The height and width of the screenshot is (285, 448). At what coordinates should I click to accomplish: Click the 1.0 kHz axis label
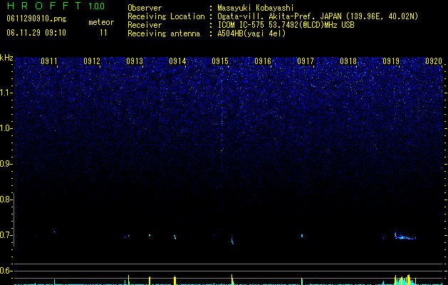[x=6, y=128]
